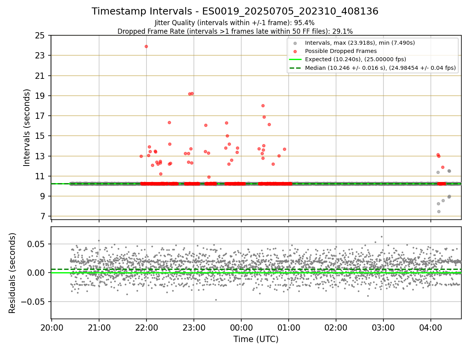Click legend entry 'Possible Dropped Frames'
Screen dimensions: 470x353
coord(341,51)
